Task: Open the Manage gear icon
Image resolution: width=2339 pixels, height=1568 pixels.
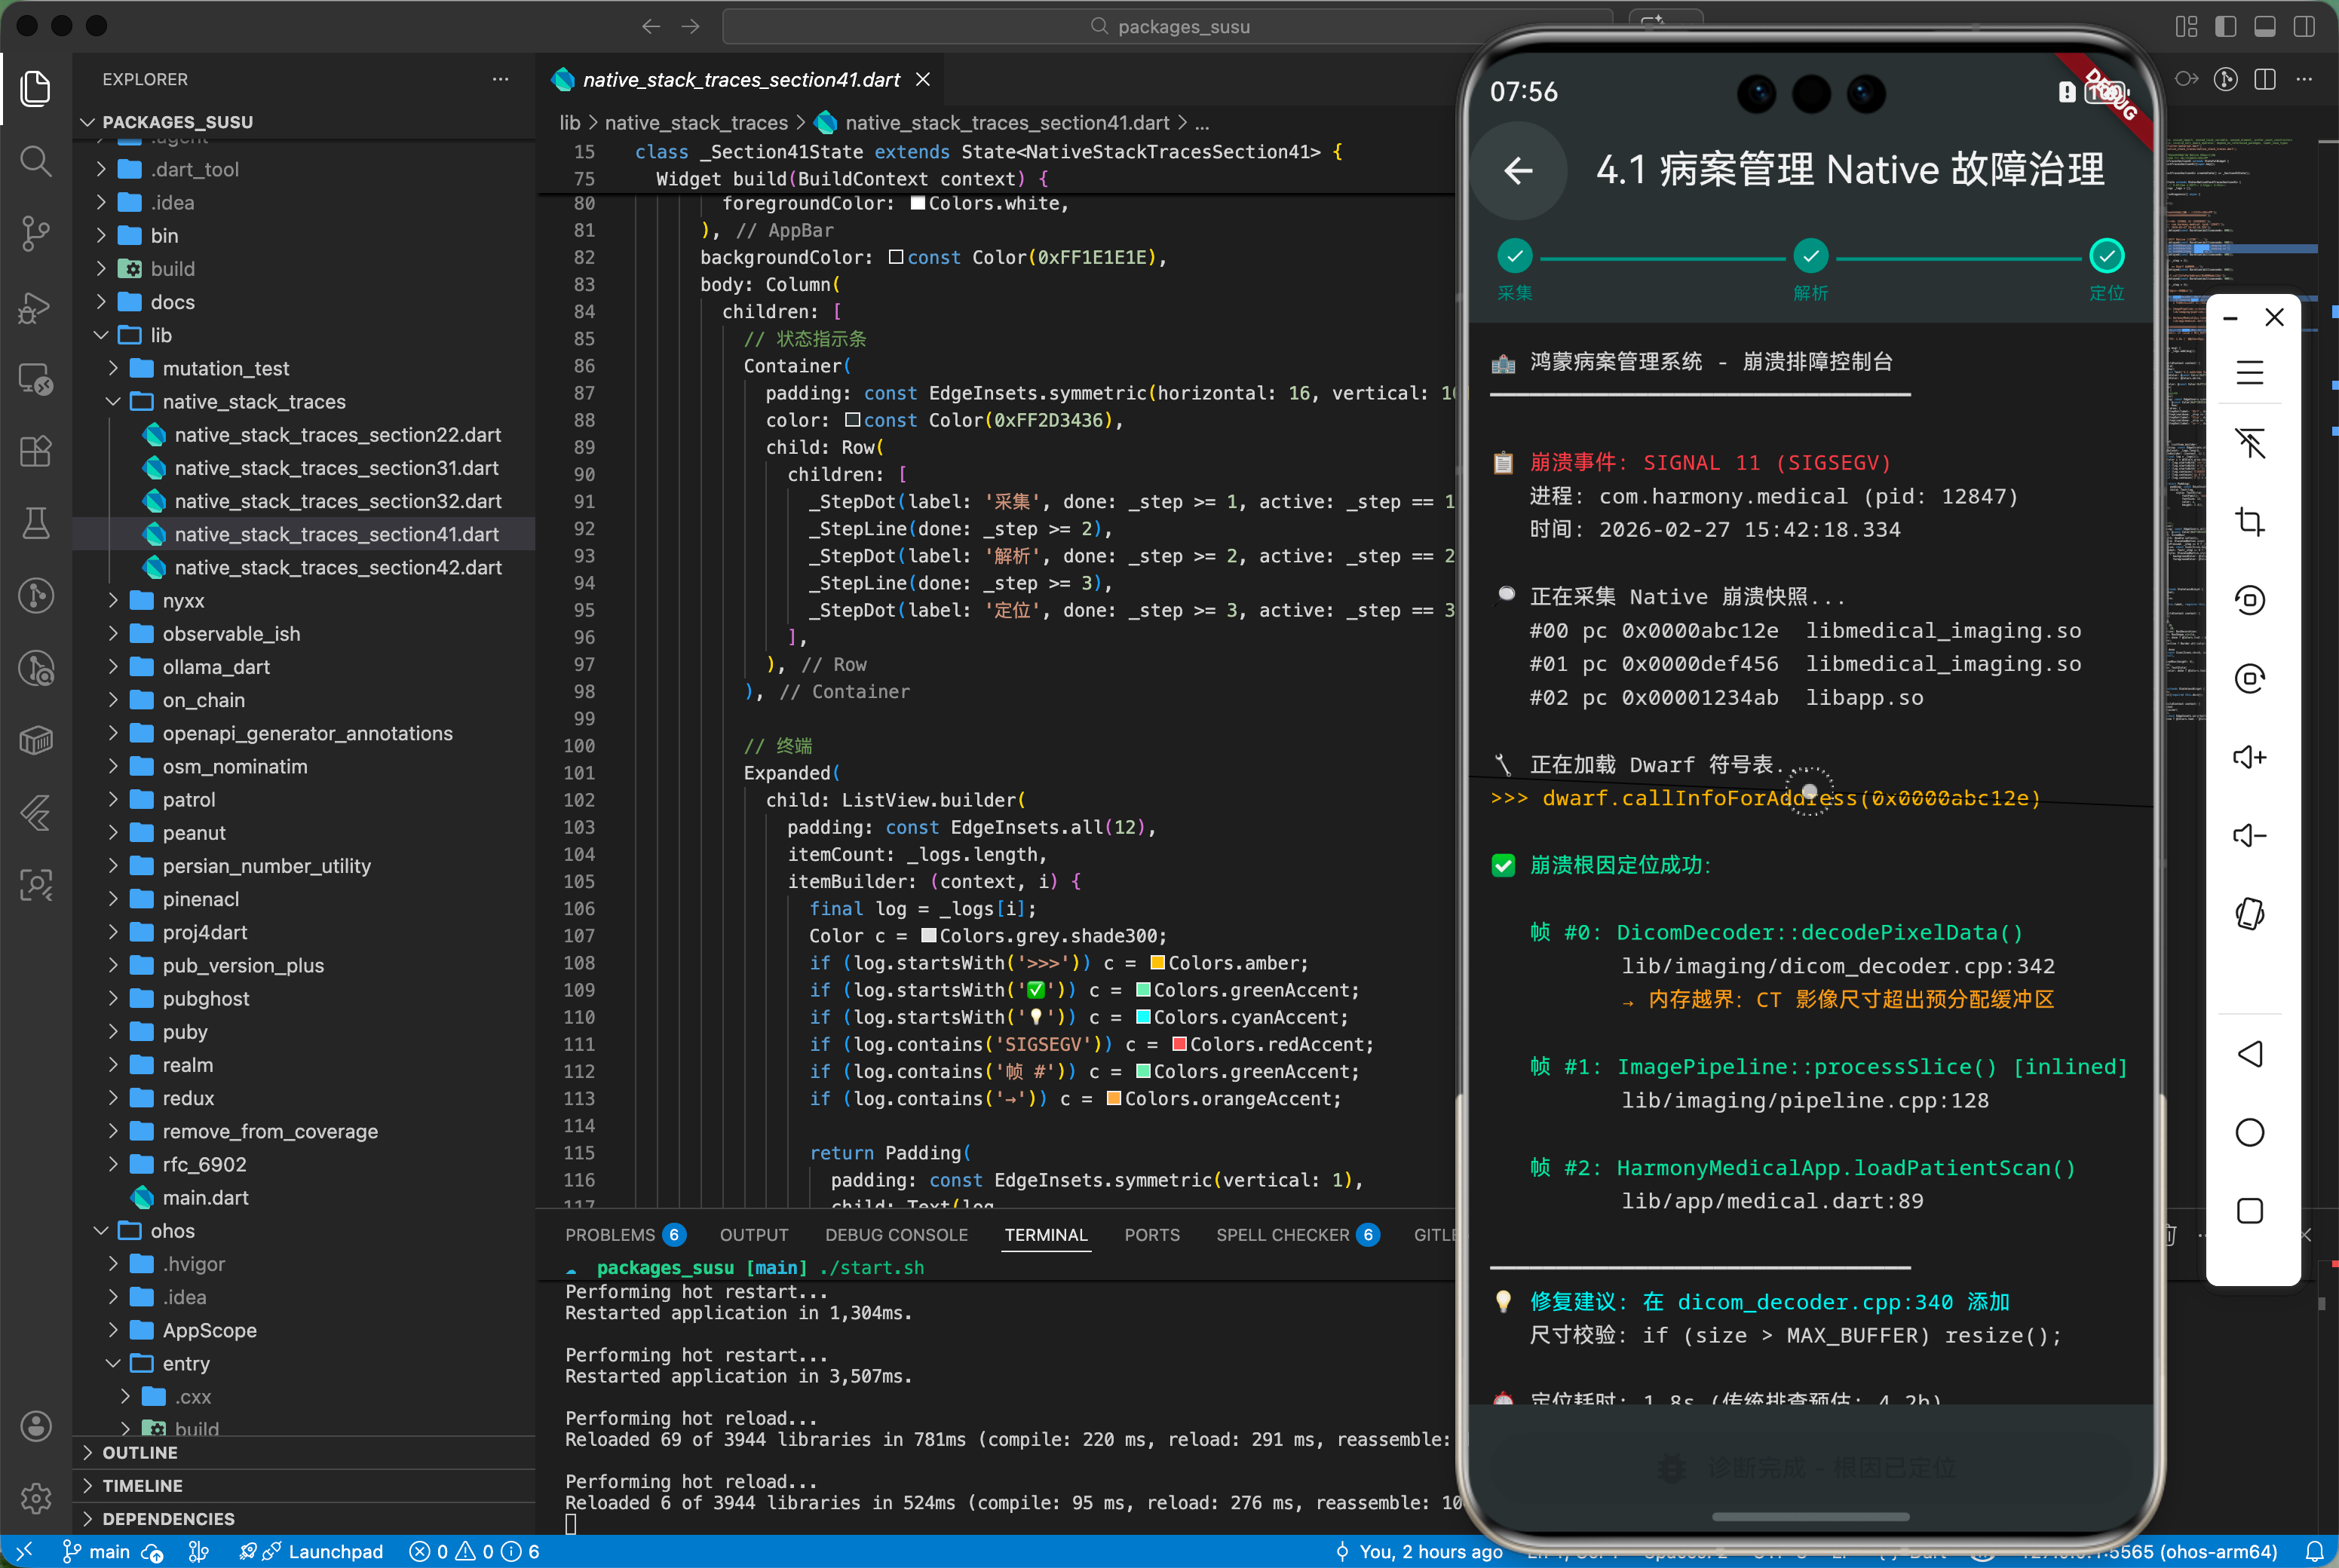Action: point(36,1497)
